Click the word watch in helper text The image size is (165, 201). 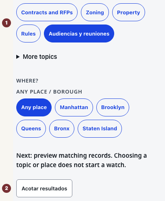coord(116,165)
